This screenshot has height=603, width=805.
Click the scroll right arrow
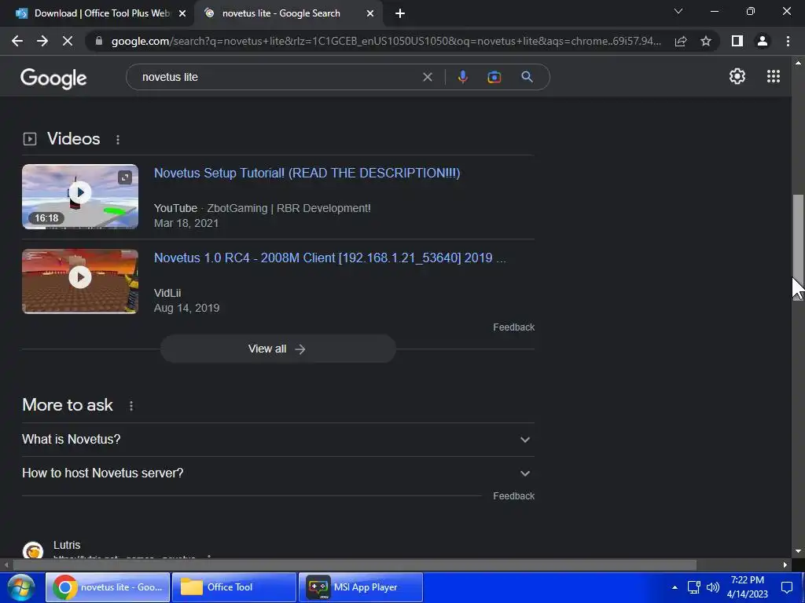point(785,565)
